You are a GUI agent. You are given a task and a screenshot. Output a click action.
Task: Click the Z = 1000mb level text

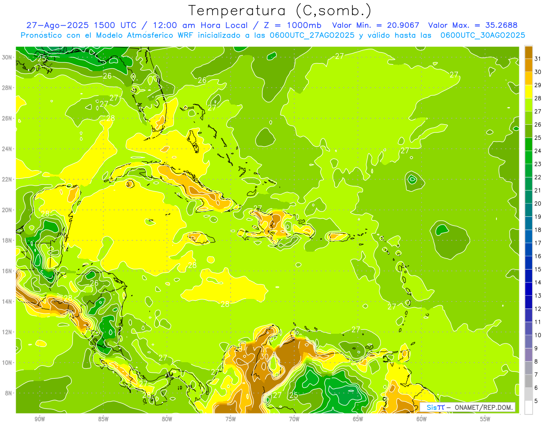[290, 25]
